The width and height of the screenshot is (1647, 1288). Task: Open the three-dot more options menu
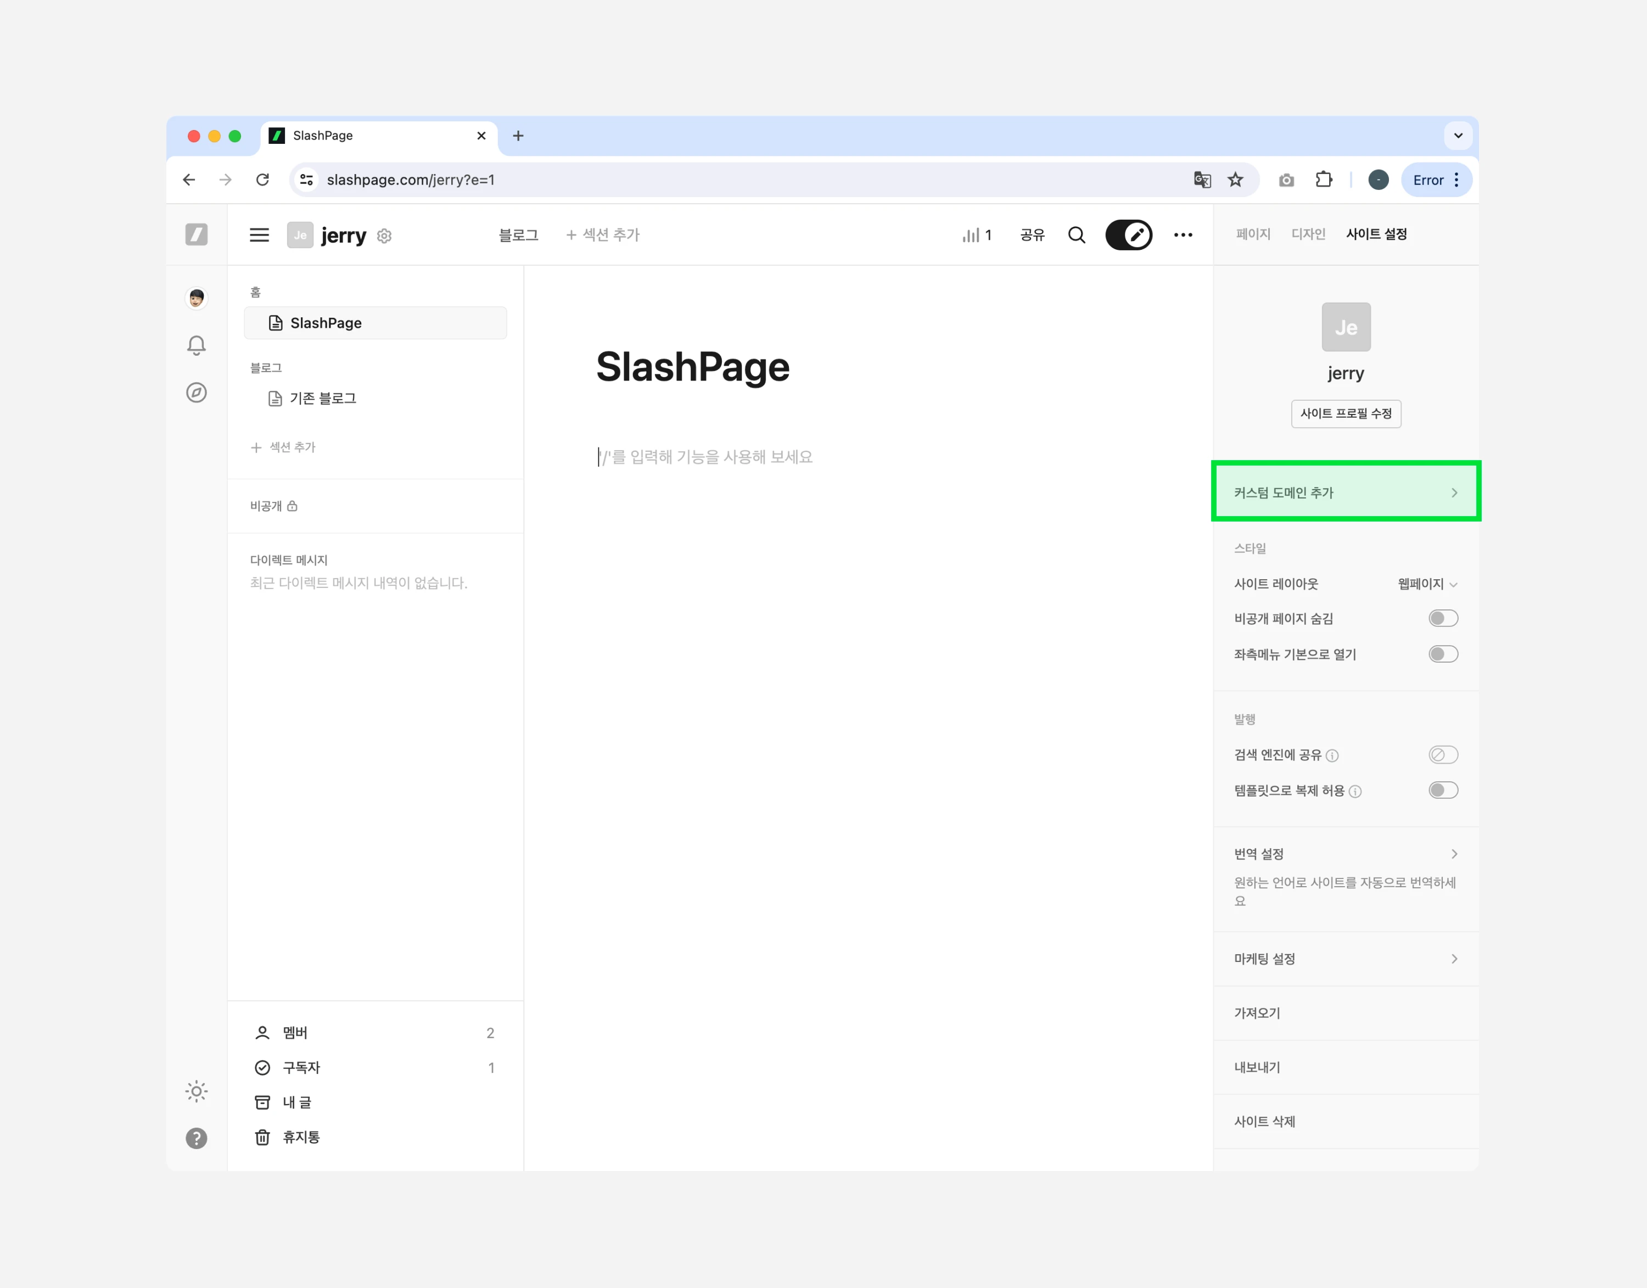point(1183,236)
